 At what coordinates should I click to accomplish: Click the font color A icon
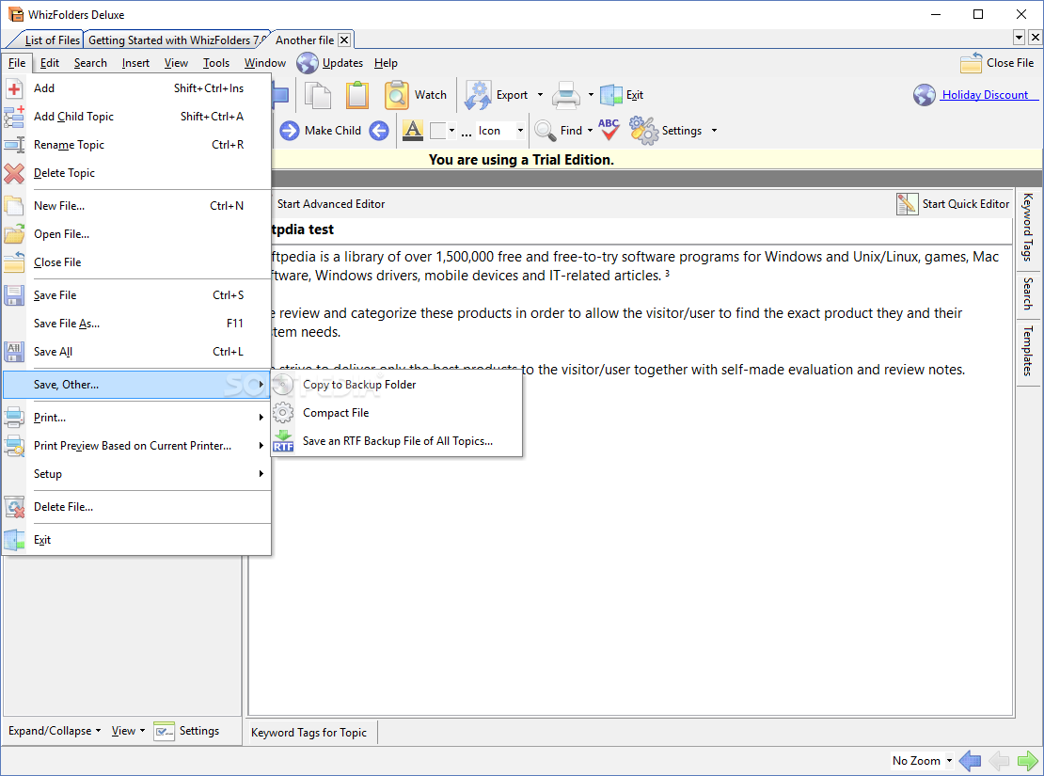click(413, 131)
